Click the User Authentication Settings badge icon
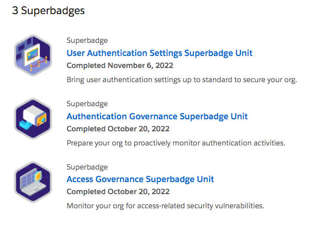Viewport: 326px width, 236px height. tap(32, 55)
